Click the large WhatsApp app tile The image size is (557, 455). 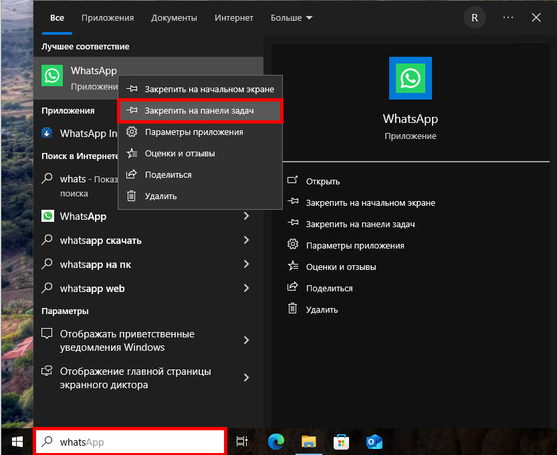[410, 78]
